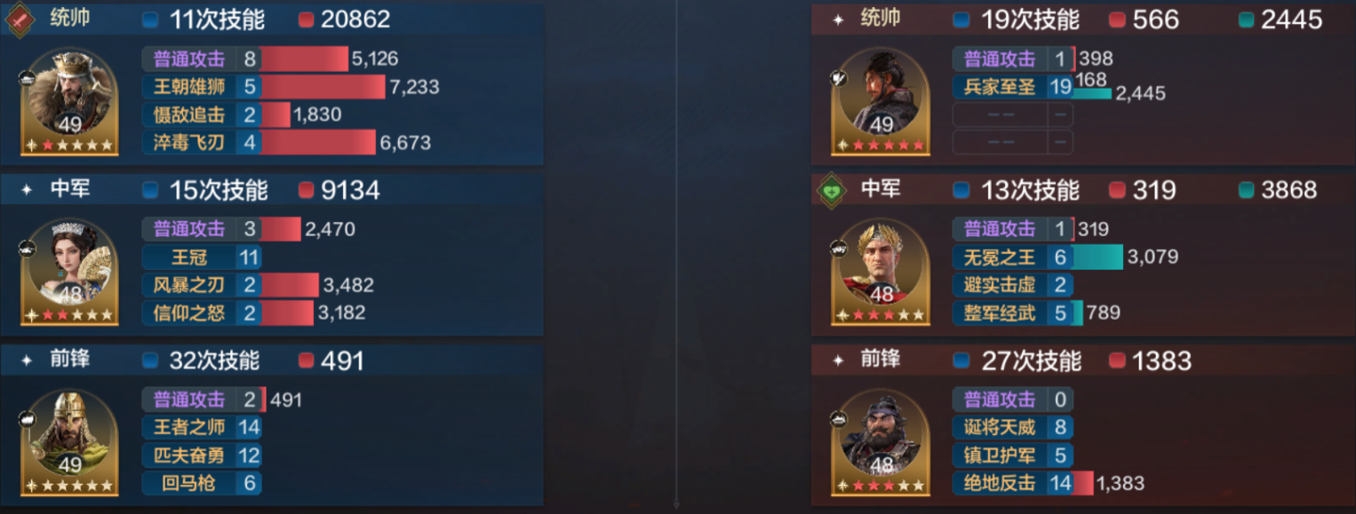Click the left commander's red sword badge icon

click(x=20, y=20)
